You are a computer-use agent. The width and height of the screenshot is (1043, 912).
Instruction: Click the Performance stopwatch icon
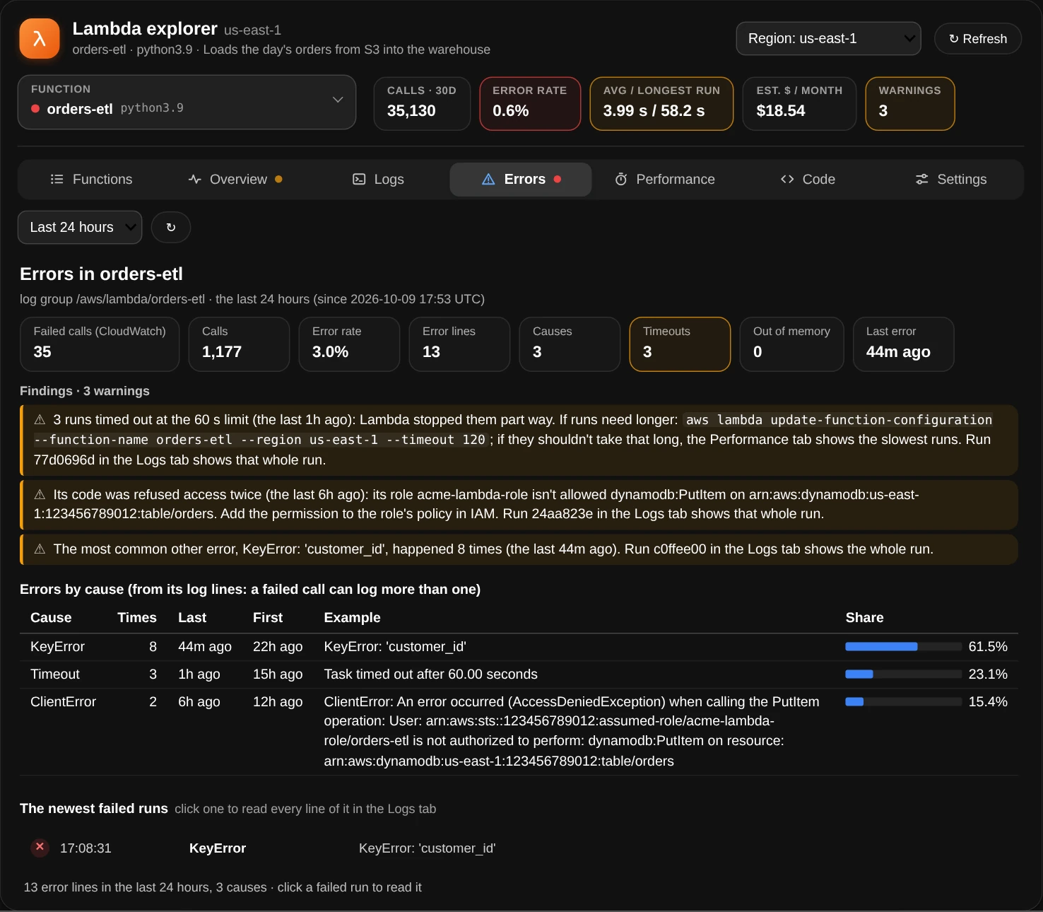tap(621, 180)
